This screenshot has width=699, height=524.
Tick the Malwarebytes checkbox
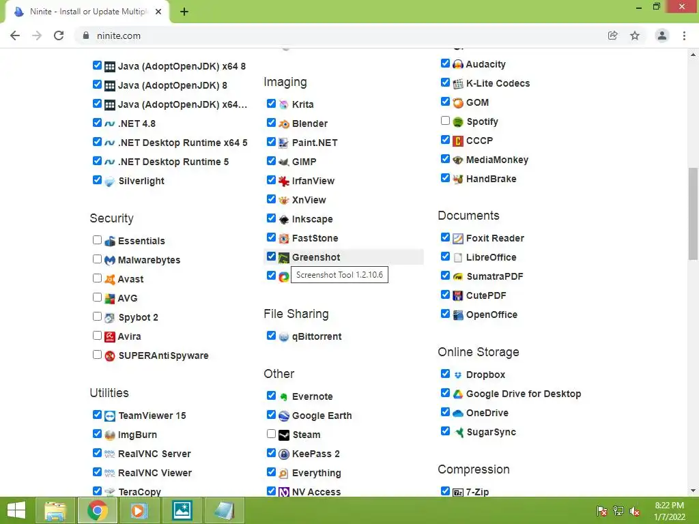(97, 259)
